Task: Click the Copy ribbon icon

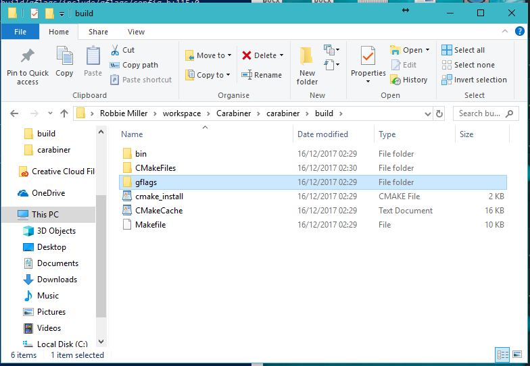Action: pos(64,61)
